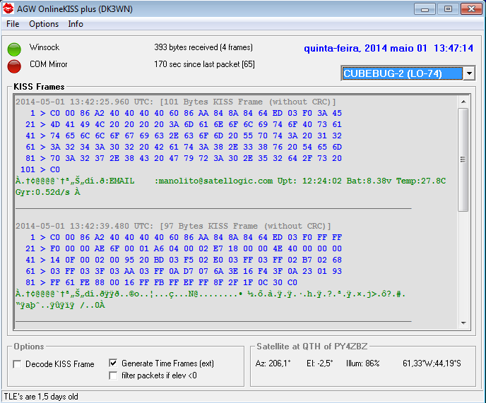Click the date and time display
Screen dimensions: 486x403
click(389, 49)
